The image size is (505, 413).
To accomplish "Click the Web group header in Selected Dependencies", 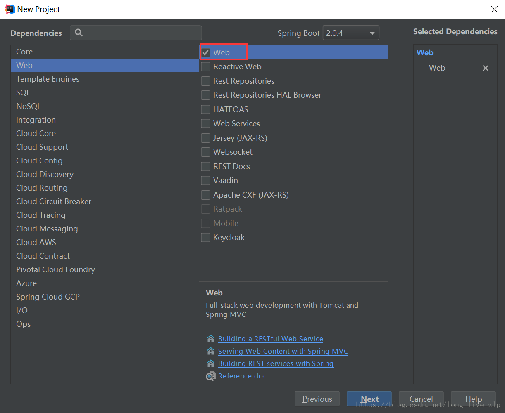I will tap(425, 52).
